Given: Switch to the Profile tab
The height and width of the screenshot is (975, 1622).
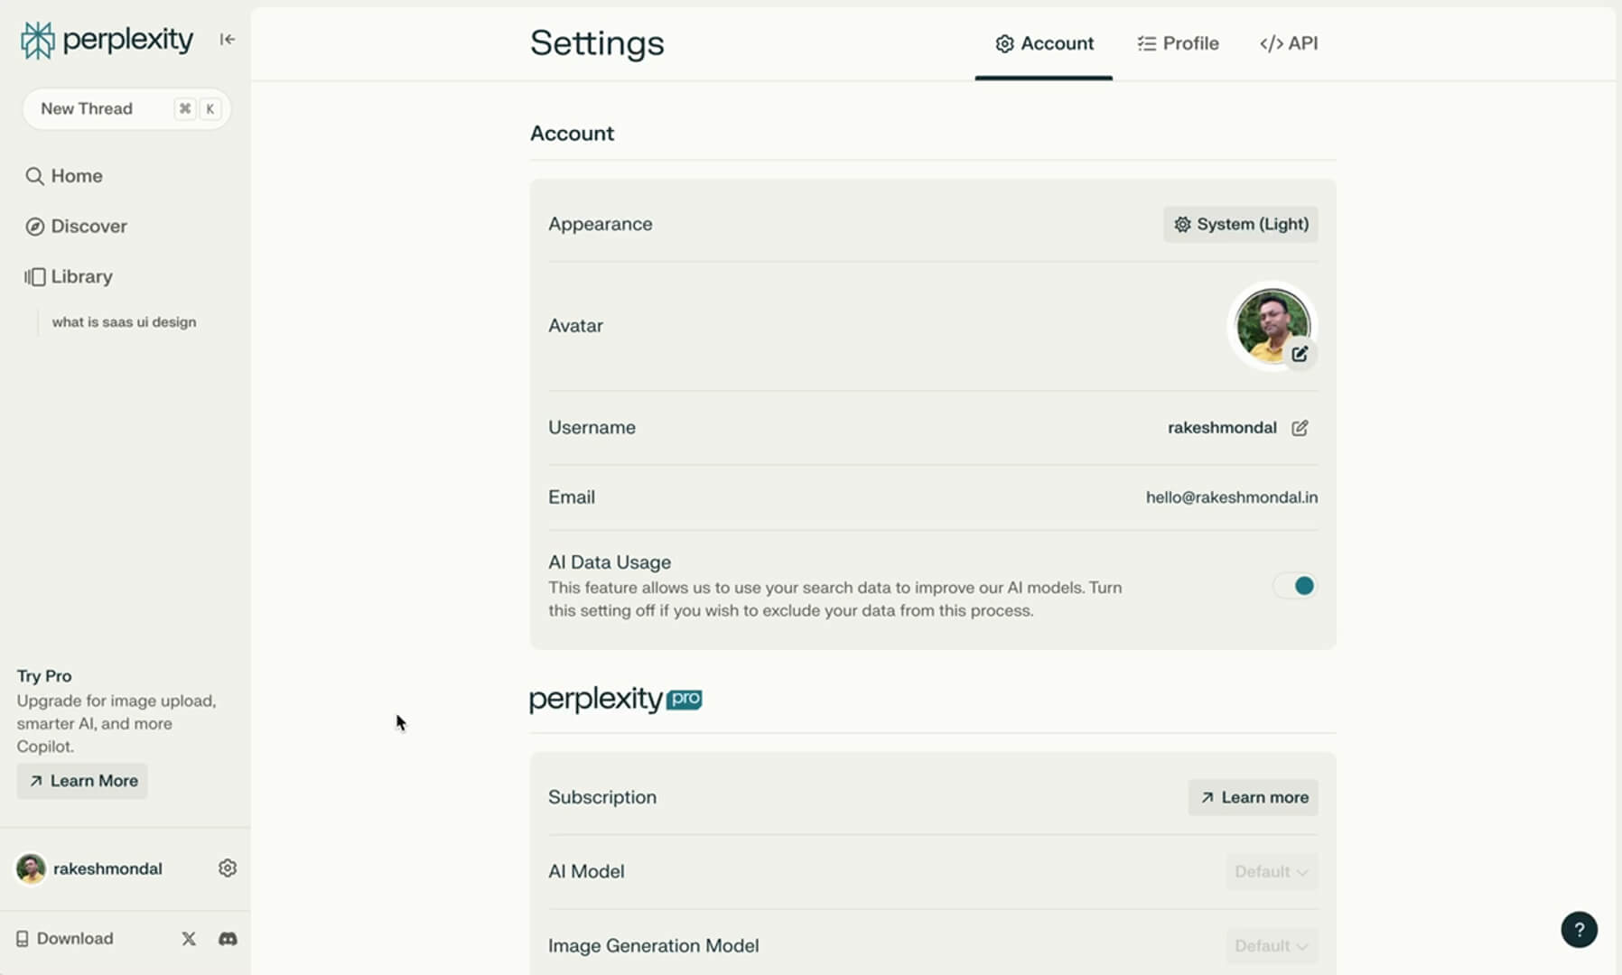Looking at the screenshot, I should 1178,42.
